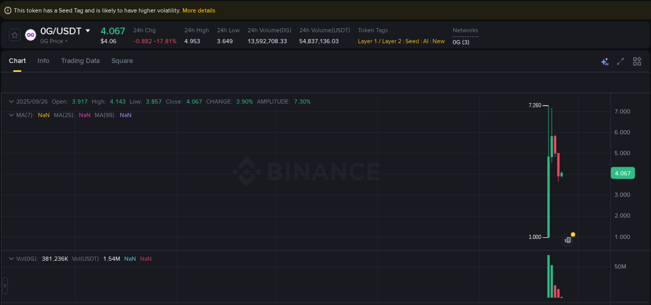Collapse the MA indicators row

(11, 115)
